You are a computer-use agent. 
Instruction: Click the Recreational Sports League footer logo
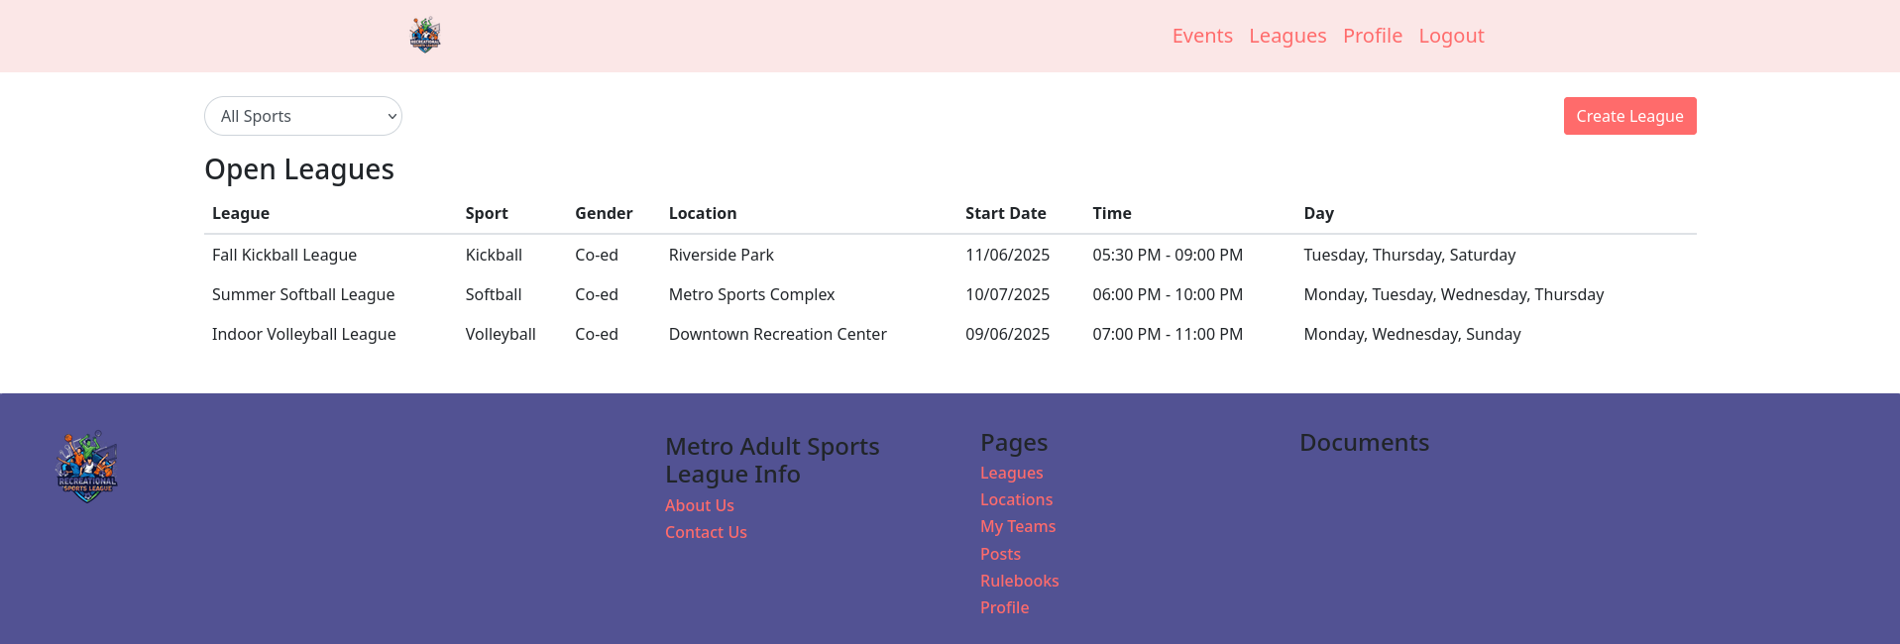pos(87,467)
